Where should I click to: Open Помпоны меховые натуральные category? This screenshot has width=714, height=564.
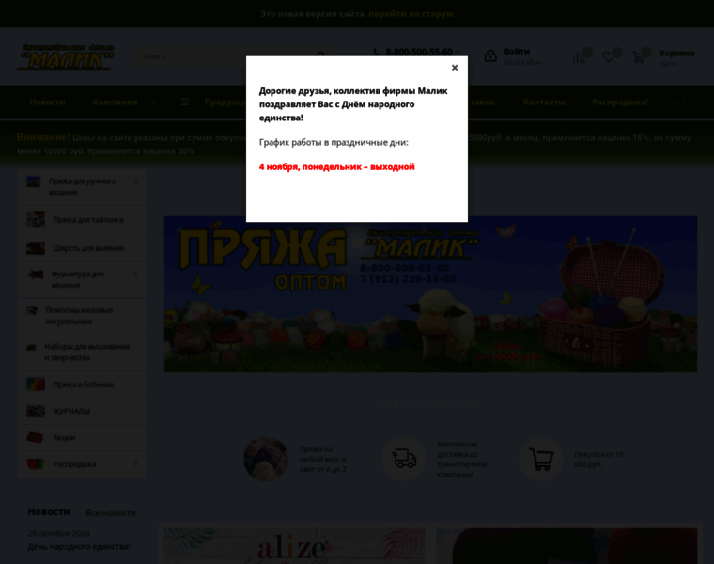pyautogui.click(x=79, y=316)
